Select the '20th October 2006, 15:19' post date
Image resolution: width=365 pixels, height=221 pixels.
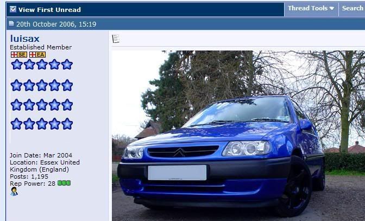[x=56, y=24]
